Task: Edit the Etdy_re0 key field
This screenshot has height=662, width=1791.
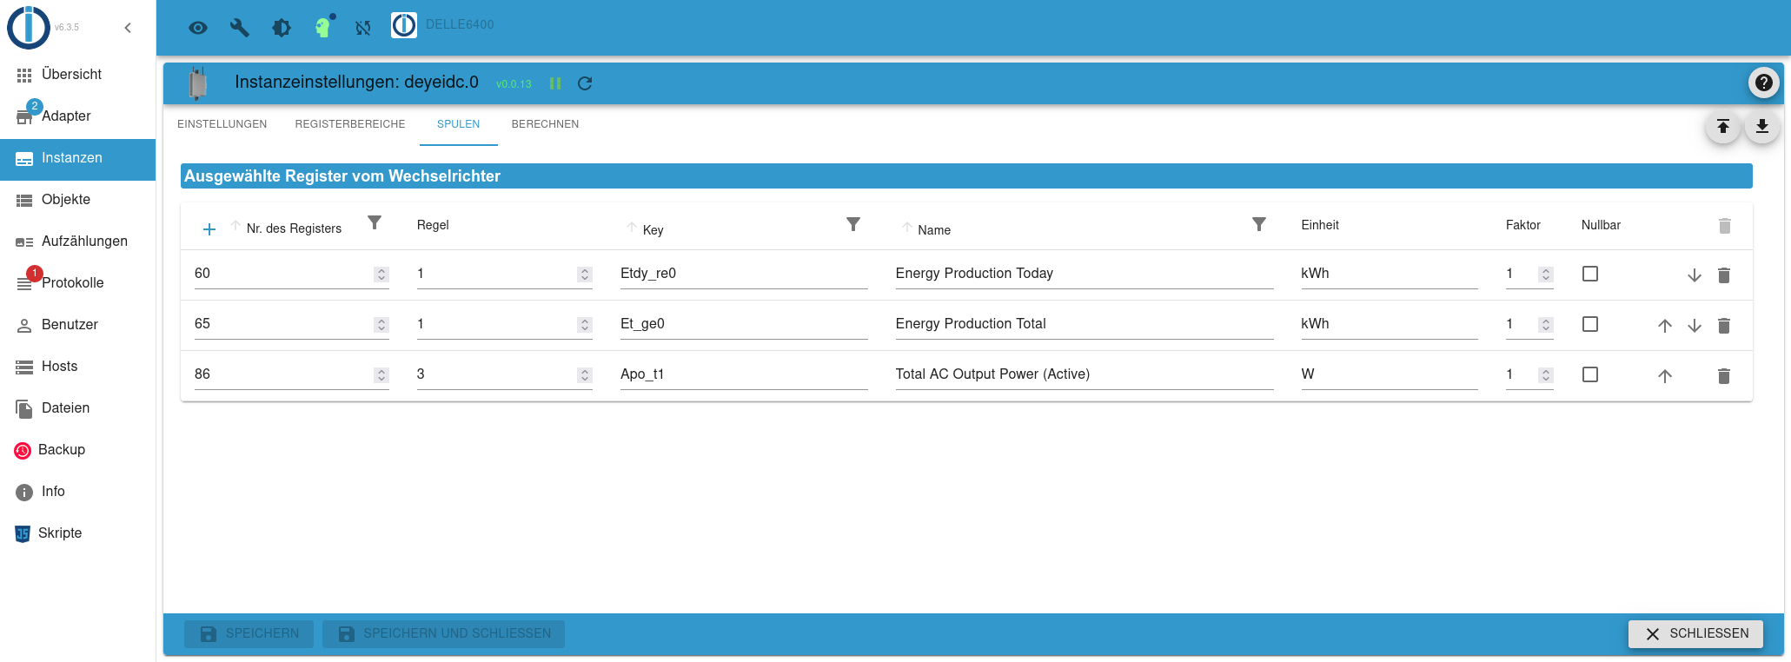Action: pos(744,274)
